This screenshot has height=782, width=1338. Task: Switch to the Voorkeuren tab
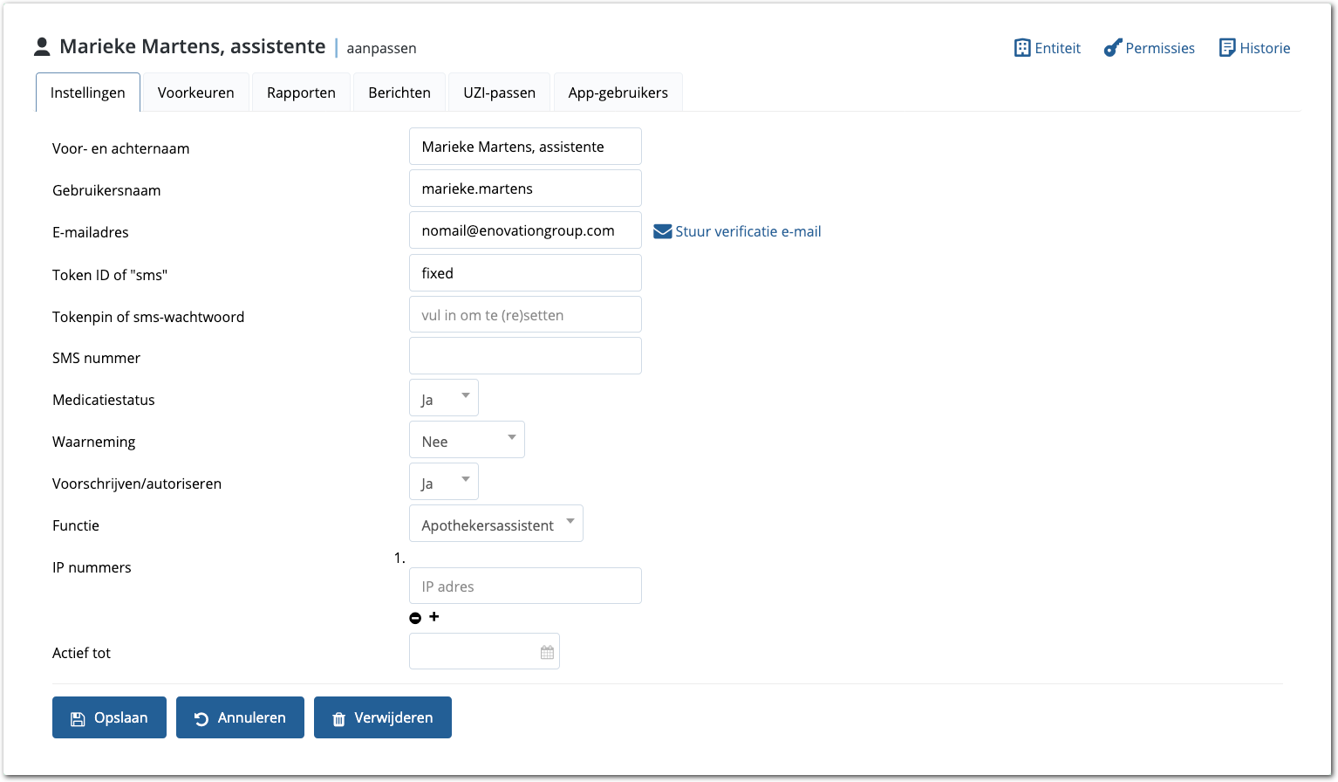(196, 93)
